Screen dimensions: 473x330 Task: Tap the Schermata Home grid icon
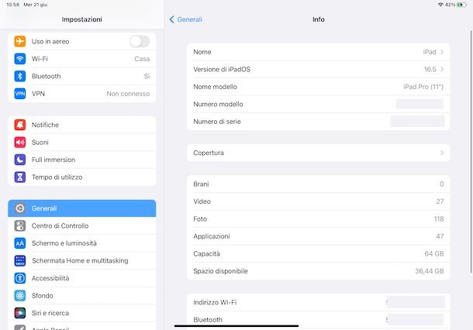(x=20, y=261)
